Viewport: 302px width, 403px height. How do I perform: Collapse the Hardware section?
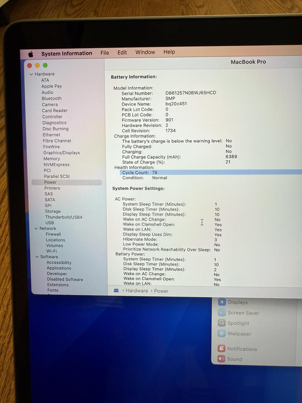pos(31,74)
